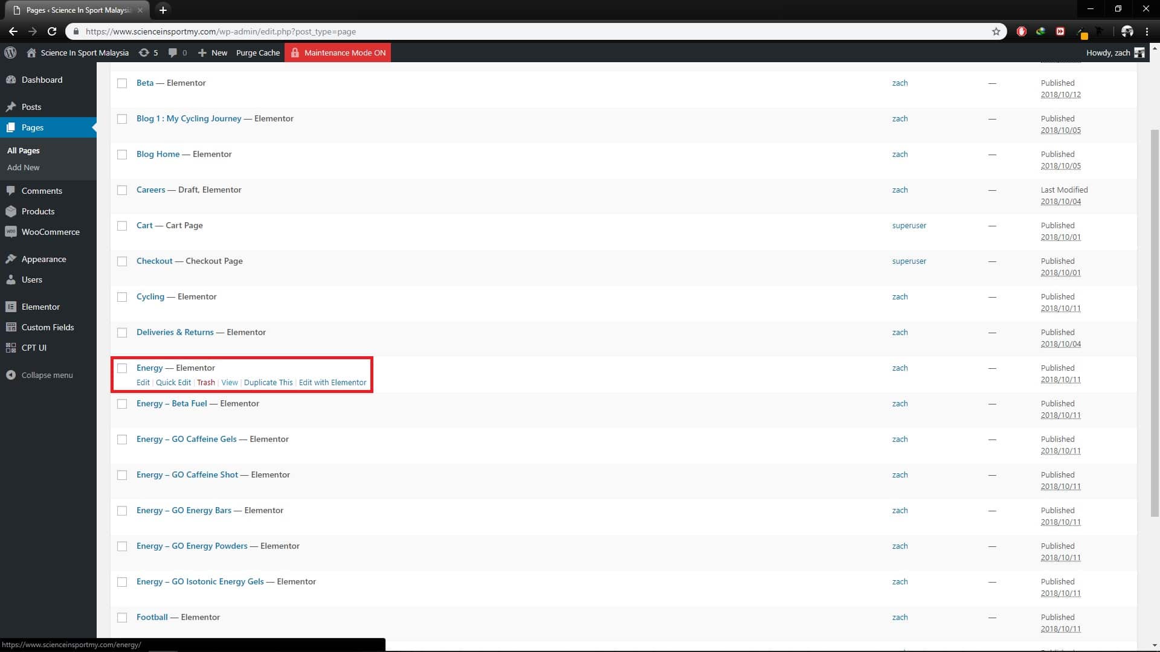Click Edit with Elementor under Energy
Viewport: 1160px width, 652px height.
click(x=332, y=382)
